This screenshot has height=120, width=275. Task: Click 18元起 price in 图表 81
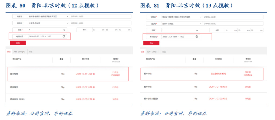click(248, 99)
